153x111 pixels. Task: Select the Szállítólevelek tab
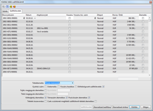point(15,11)
